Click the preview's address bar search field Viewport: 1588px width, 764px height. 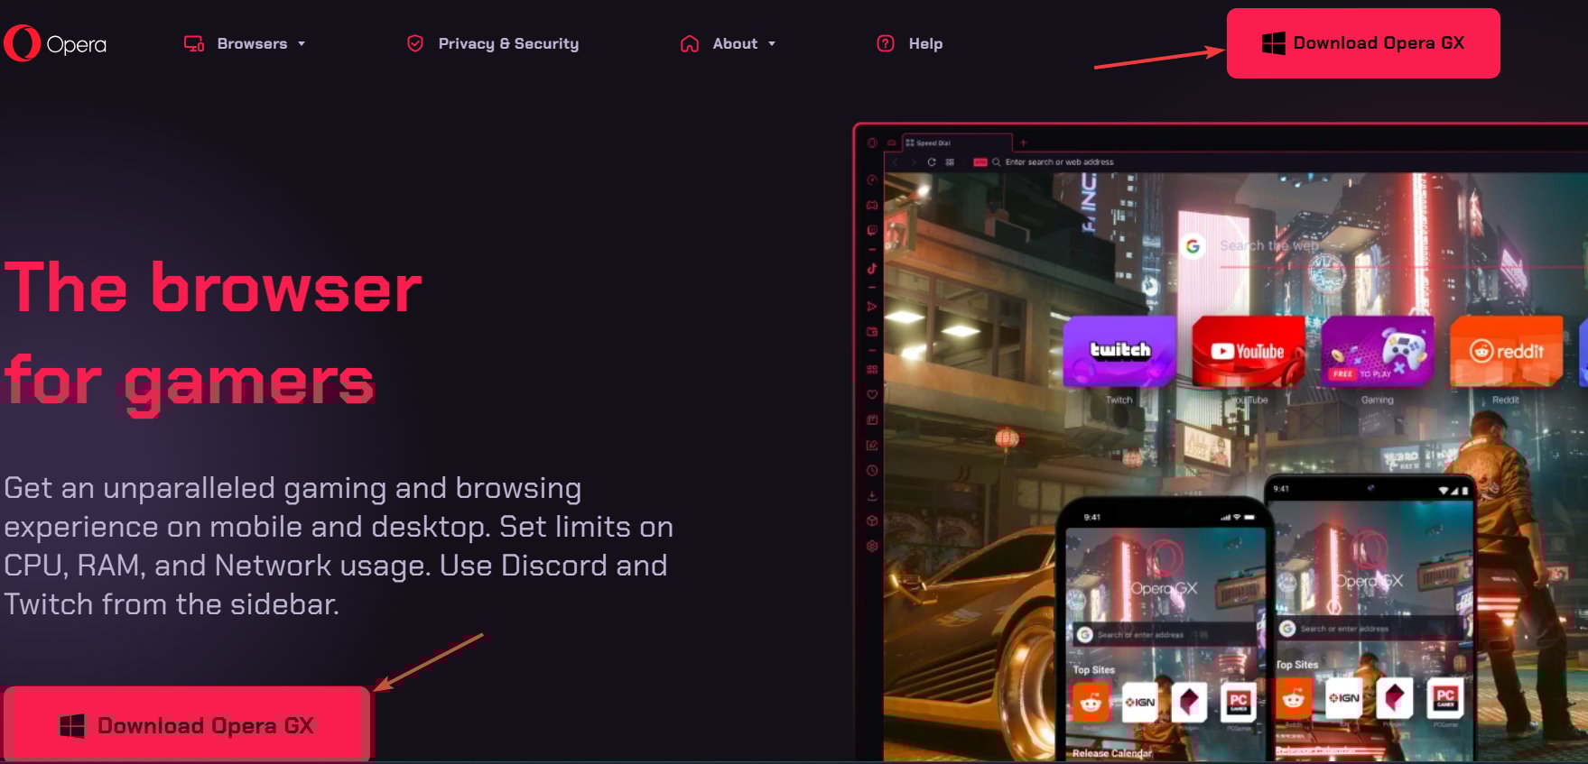coord(1060,162)
